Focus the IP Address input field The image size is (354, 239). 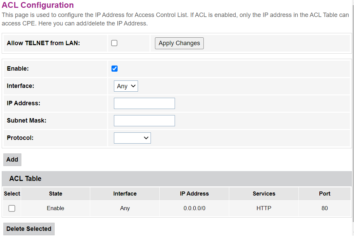coord(144,104)
